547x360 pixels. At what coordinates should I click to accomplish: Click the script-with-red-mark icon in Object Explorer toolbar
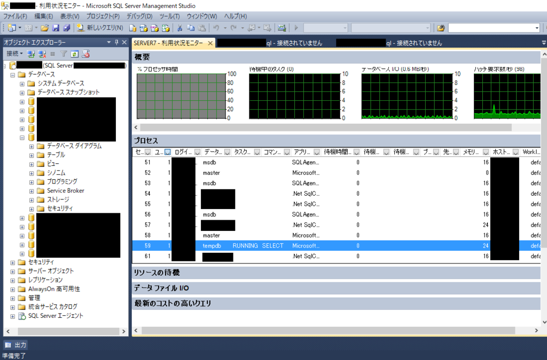click(86, 54)
